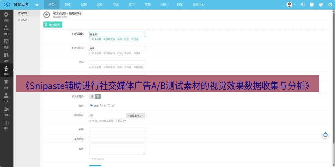Screen dimensions: 335x167
Task: Open the note icon beside the Ai button
Action: (312, 4)
